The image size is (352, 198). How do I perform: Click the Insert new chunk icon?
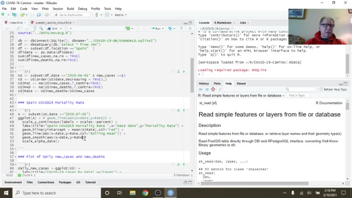point(128,28)
